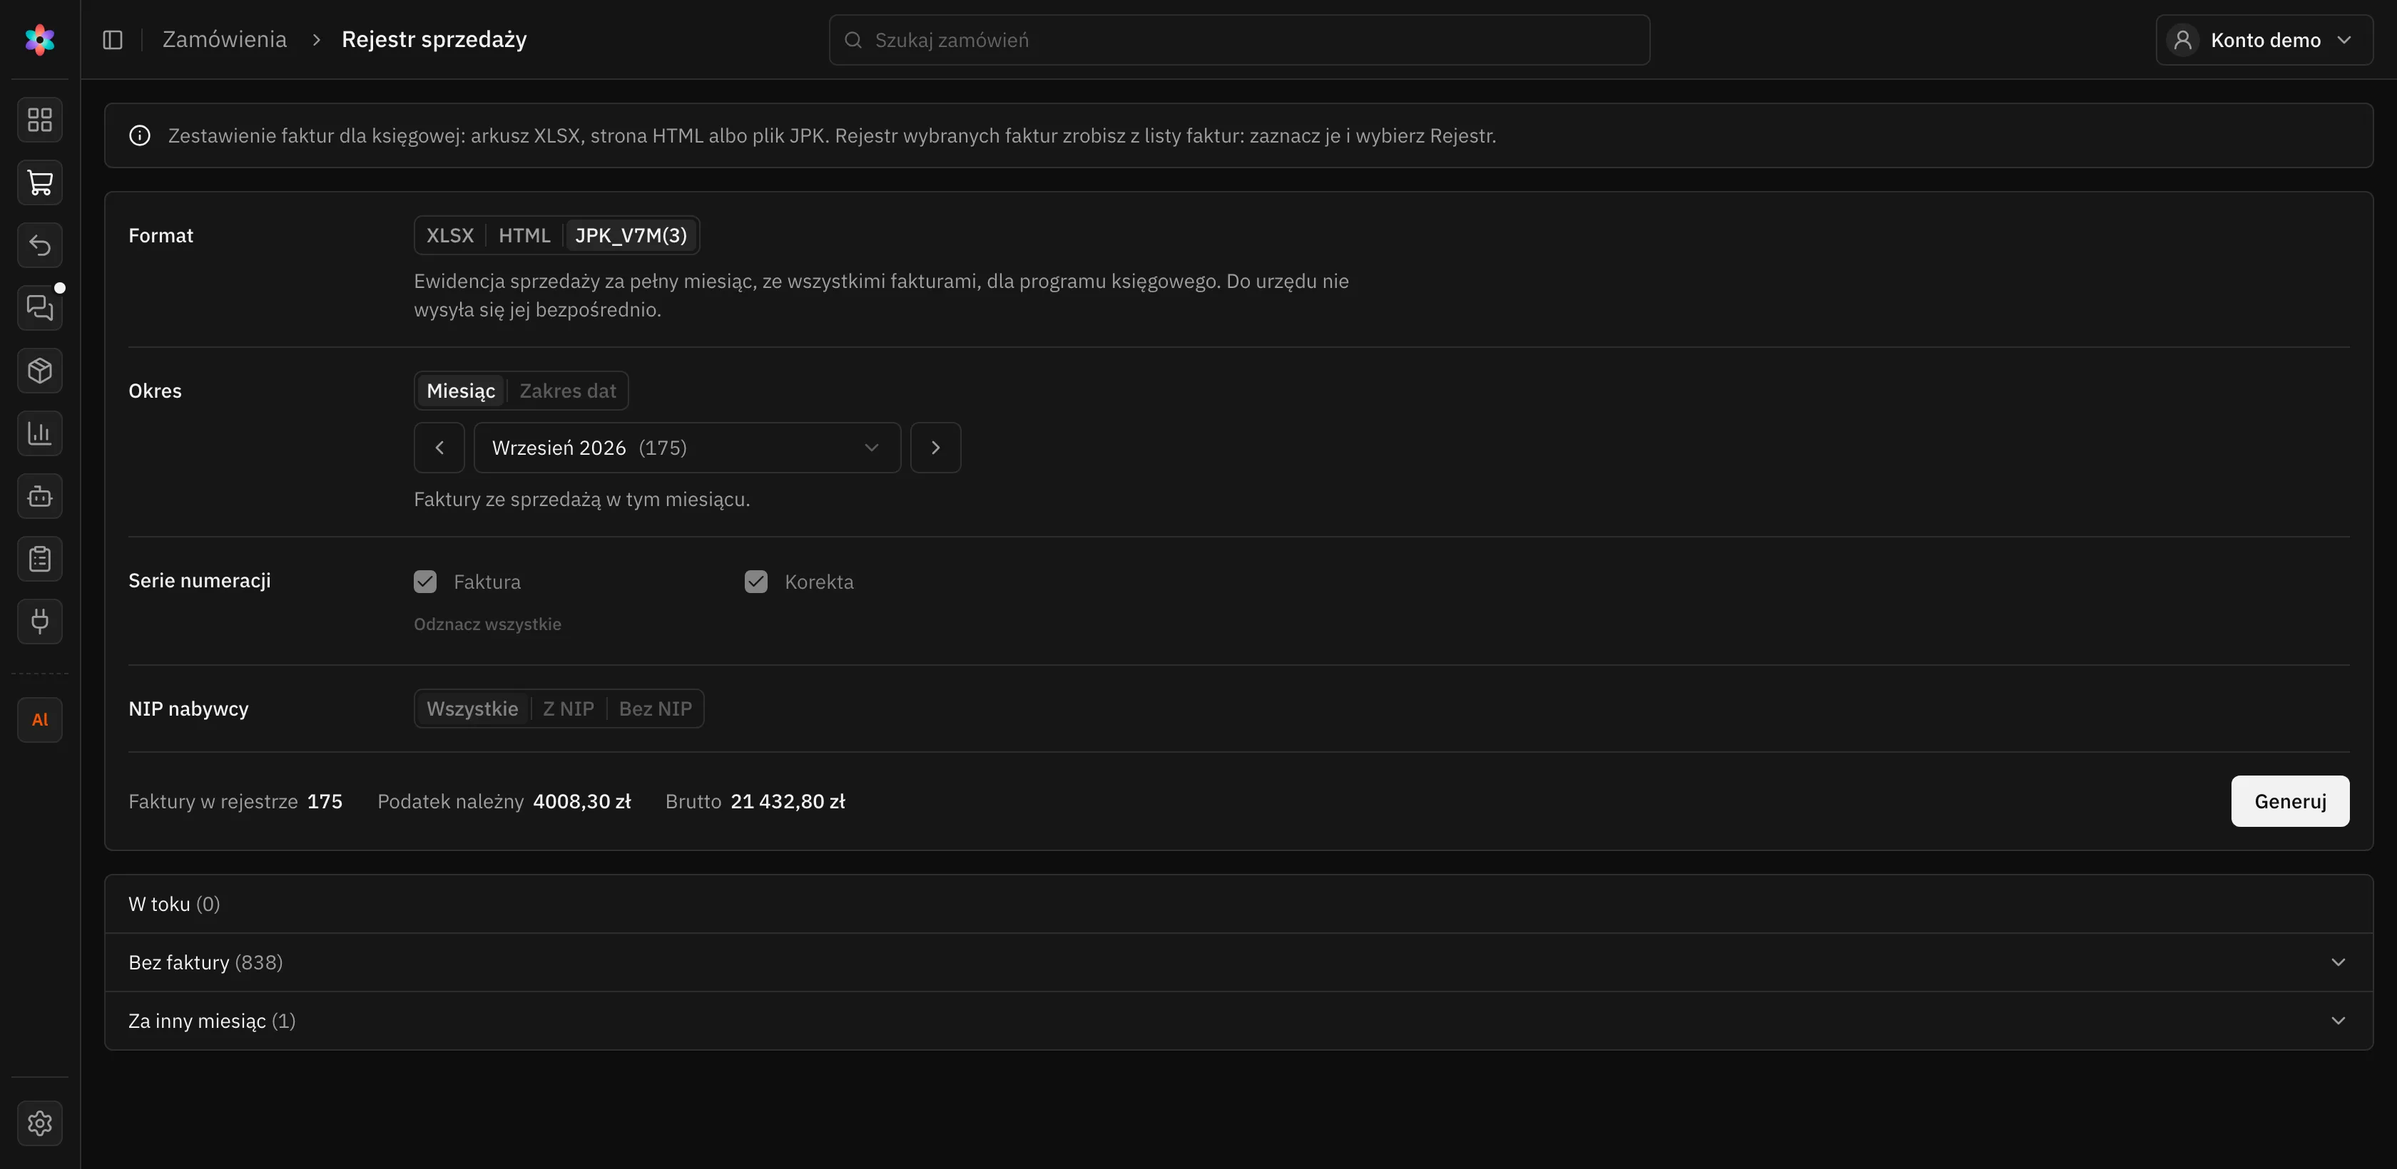Expand the Bez faktury section

coord(1238,962)
